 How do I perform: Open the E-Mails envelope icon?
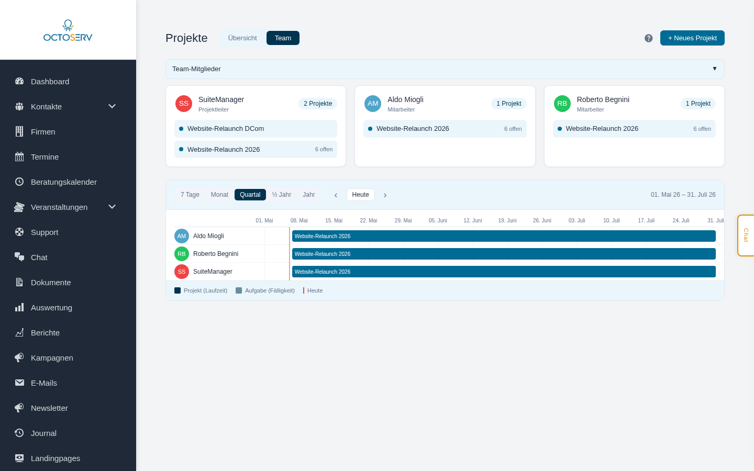(19, 383)
